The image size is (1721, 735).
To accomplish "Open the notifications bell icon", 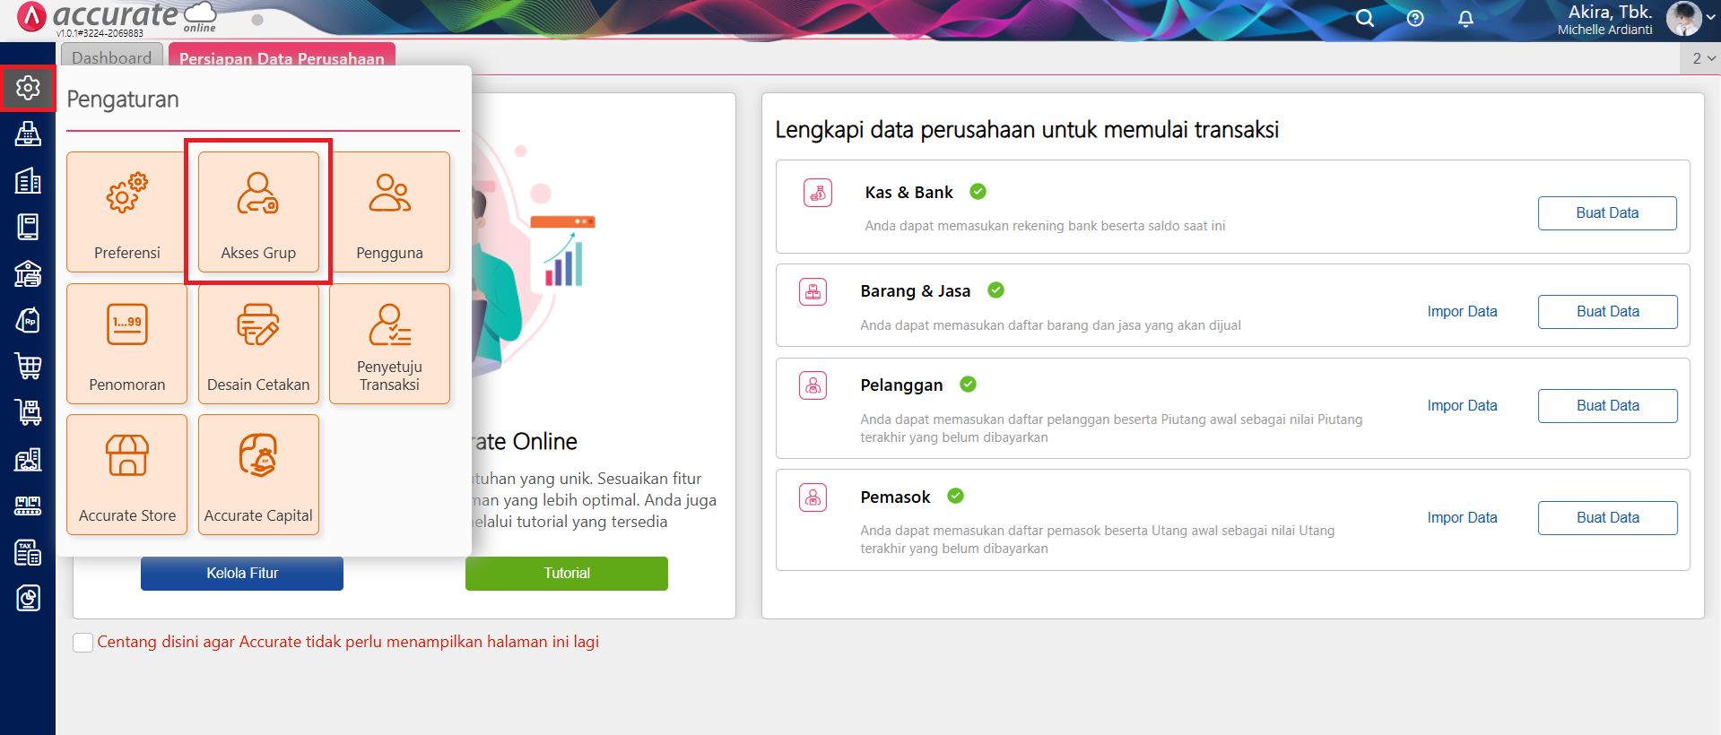I will [x=1465, y=19].
